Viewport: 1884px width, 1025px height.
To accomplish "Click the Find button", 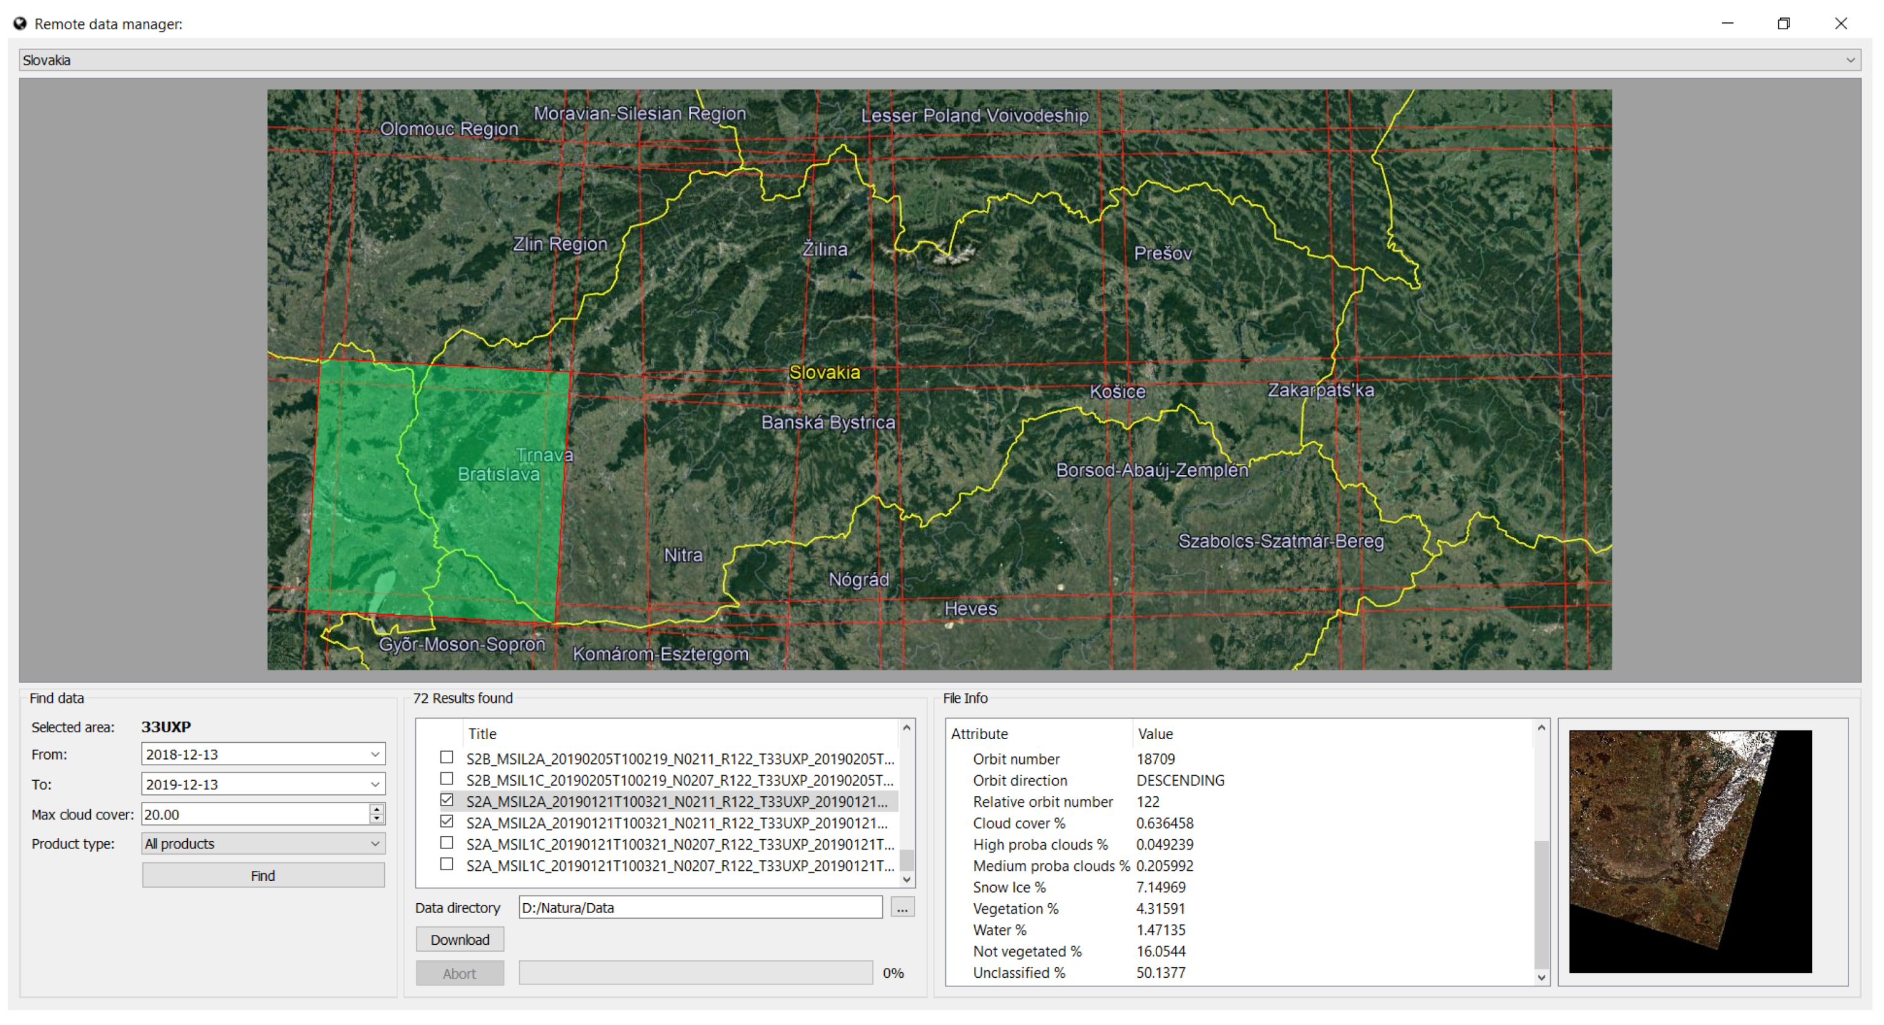I will tap(263, 875).
